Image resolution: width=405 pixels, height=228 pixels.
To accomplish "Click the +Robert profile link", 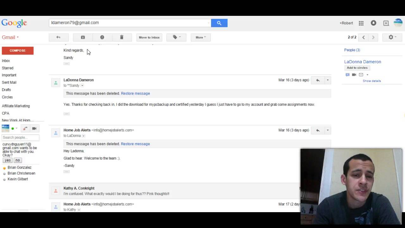I will pos(346,23).
